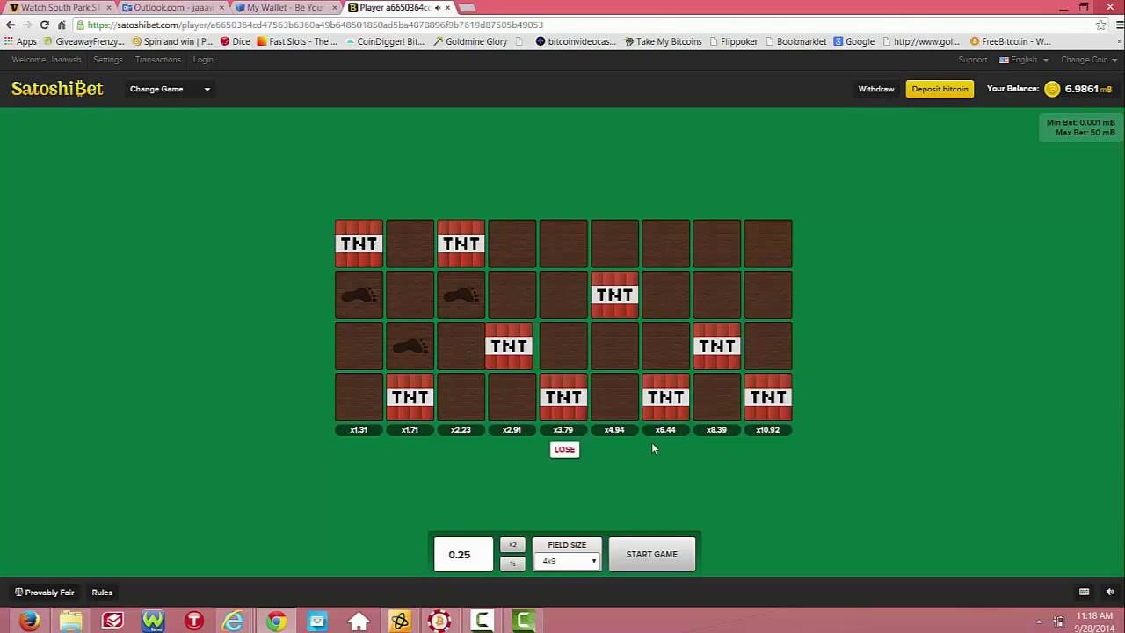Open the Support link
The height and width of the screenshot is (633, 1125).
pyautogui.click(x=973, y=60)
